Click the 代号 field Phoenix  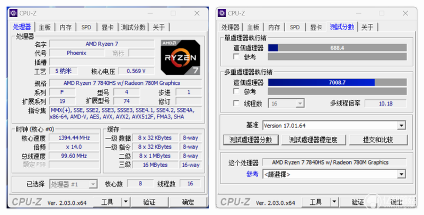coord(76,53)
